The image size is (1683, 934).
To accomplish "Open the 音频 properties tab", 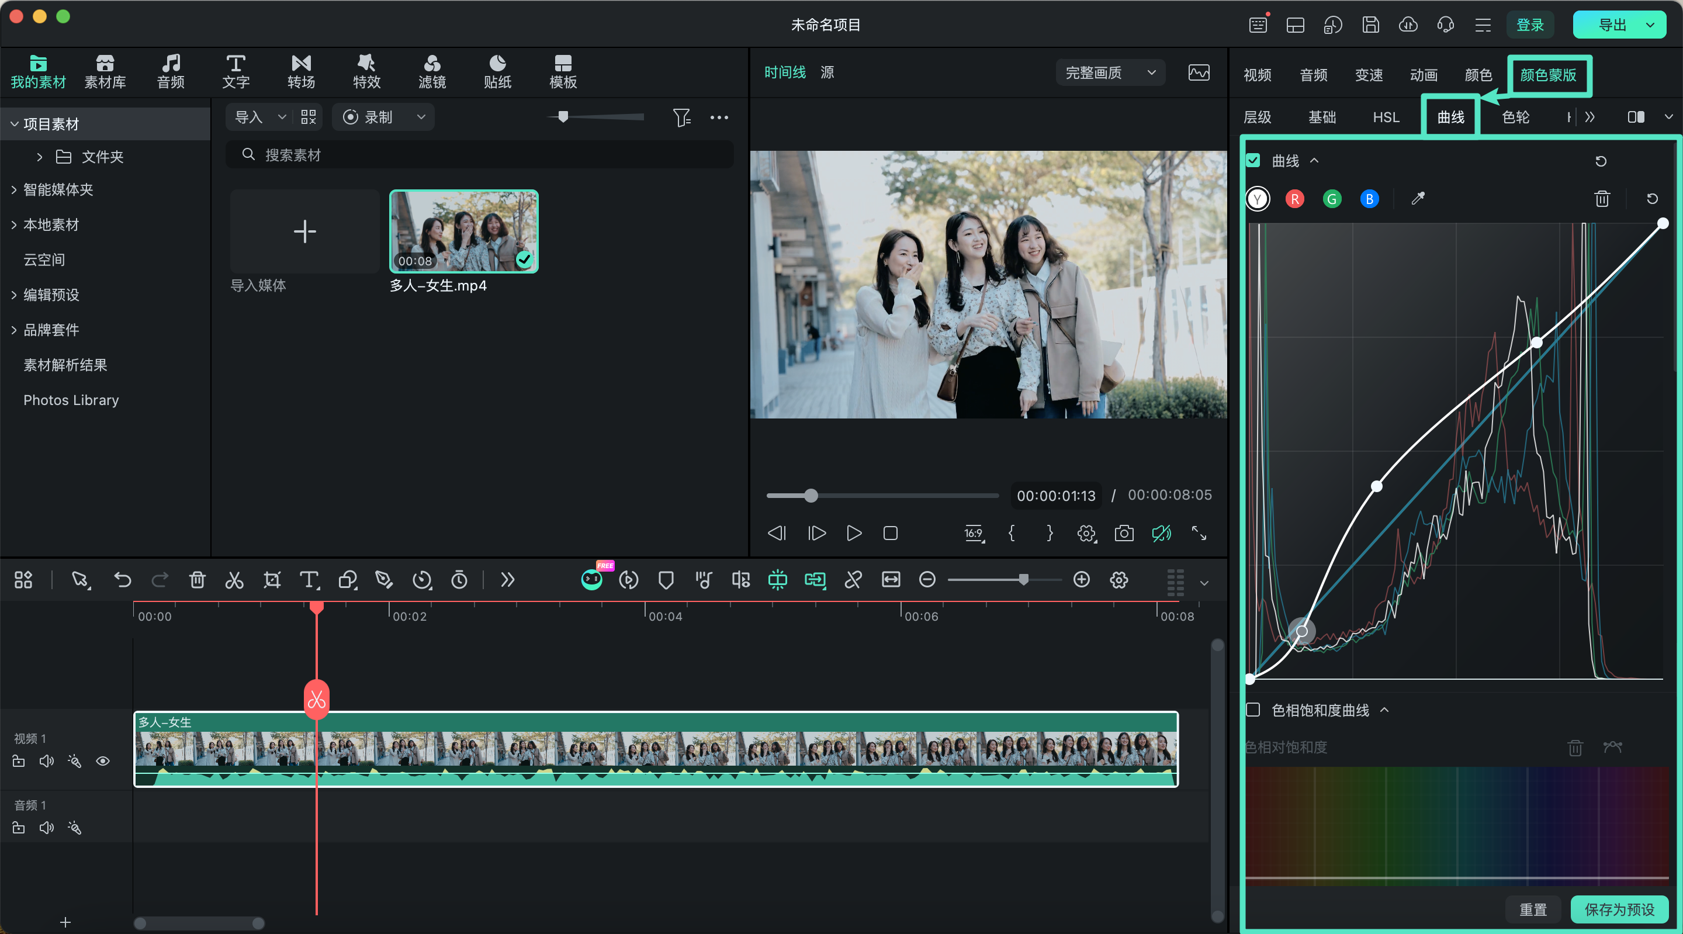I will [1313, 75].
